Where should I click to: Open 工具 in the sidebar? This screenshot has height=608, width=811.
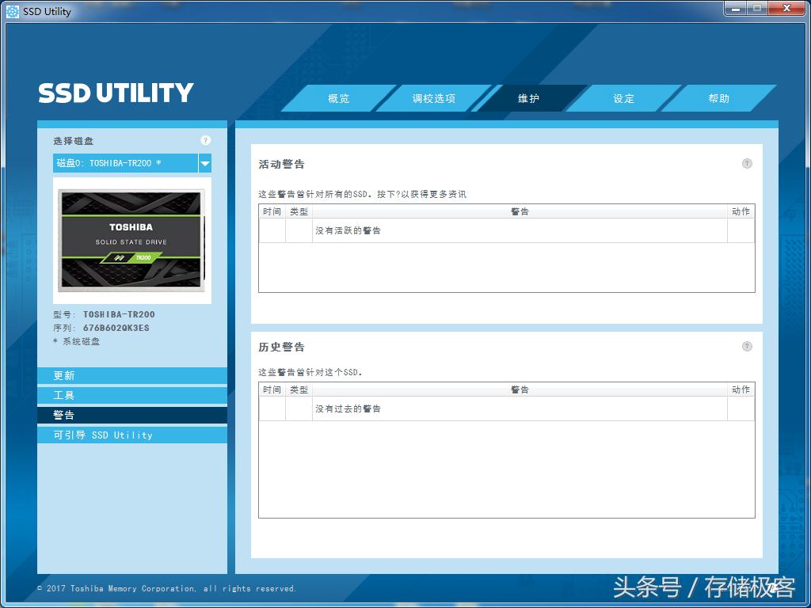[x=131, y=395]
